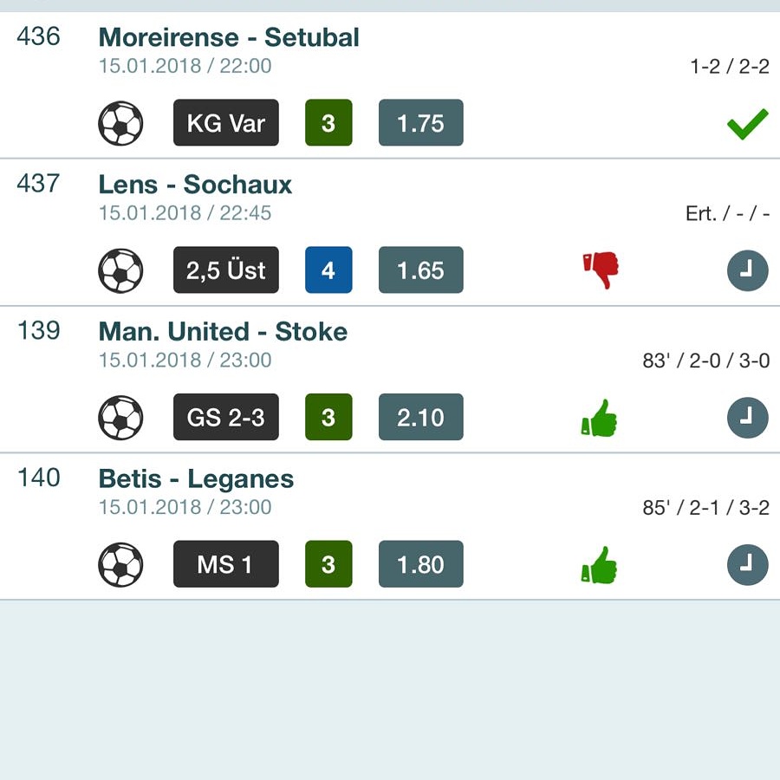The width and height of the screenshot is (780, 780).
Task: Click the green thumbs-up for Man. United - Stoke
Action: 600,418
